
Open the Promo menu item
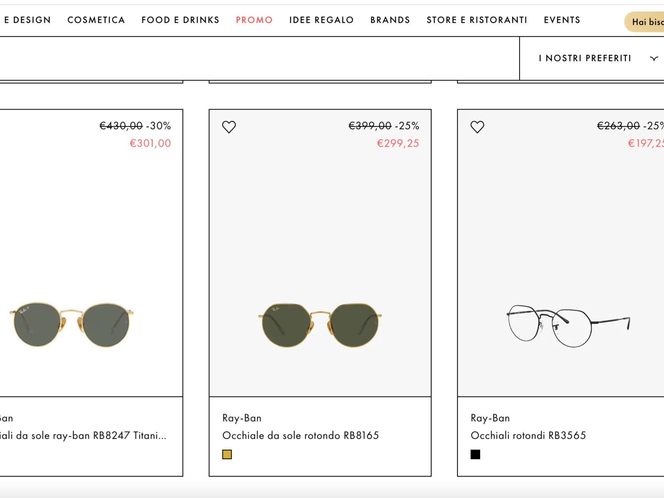coord(254,20)
